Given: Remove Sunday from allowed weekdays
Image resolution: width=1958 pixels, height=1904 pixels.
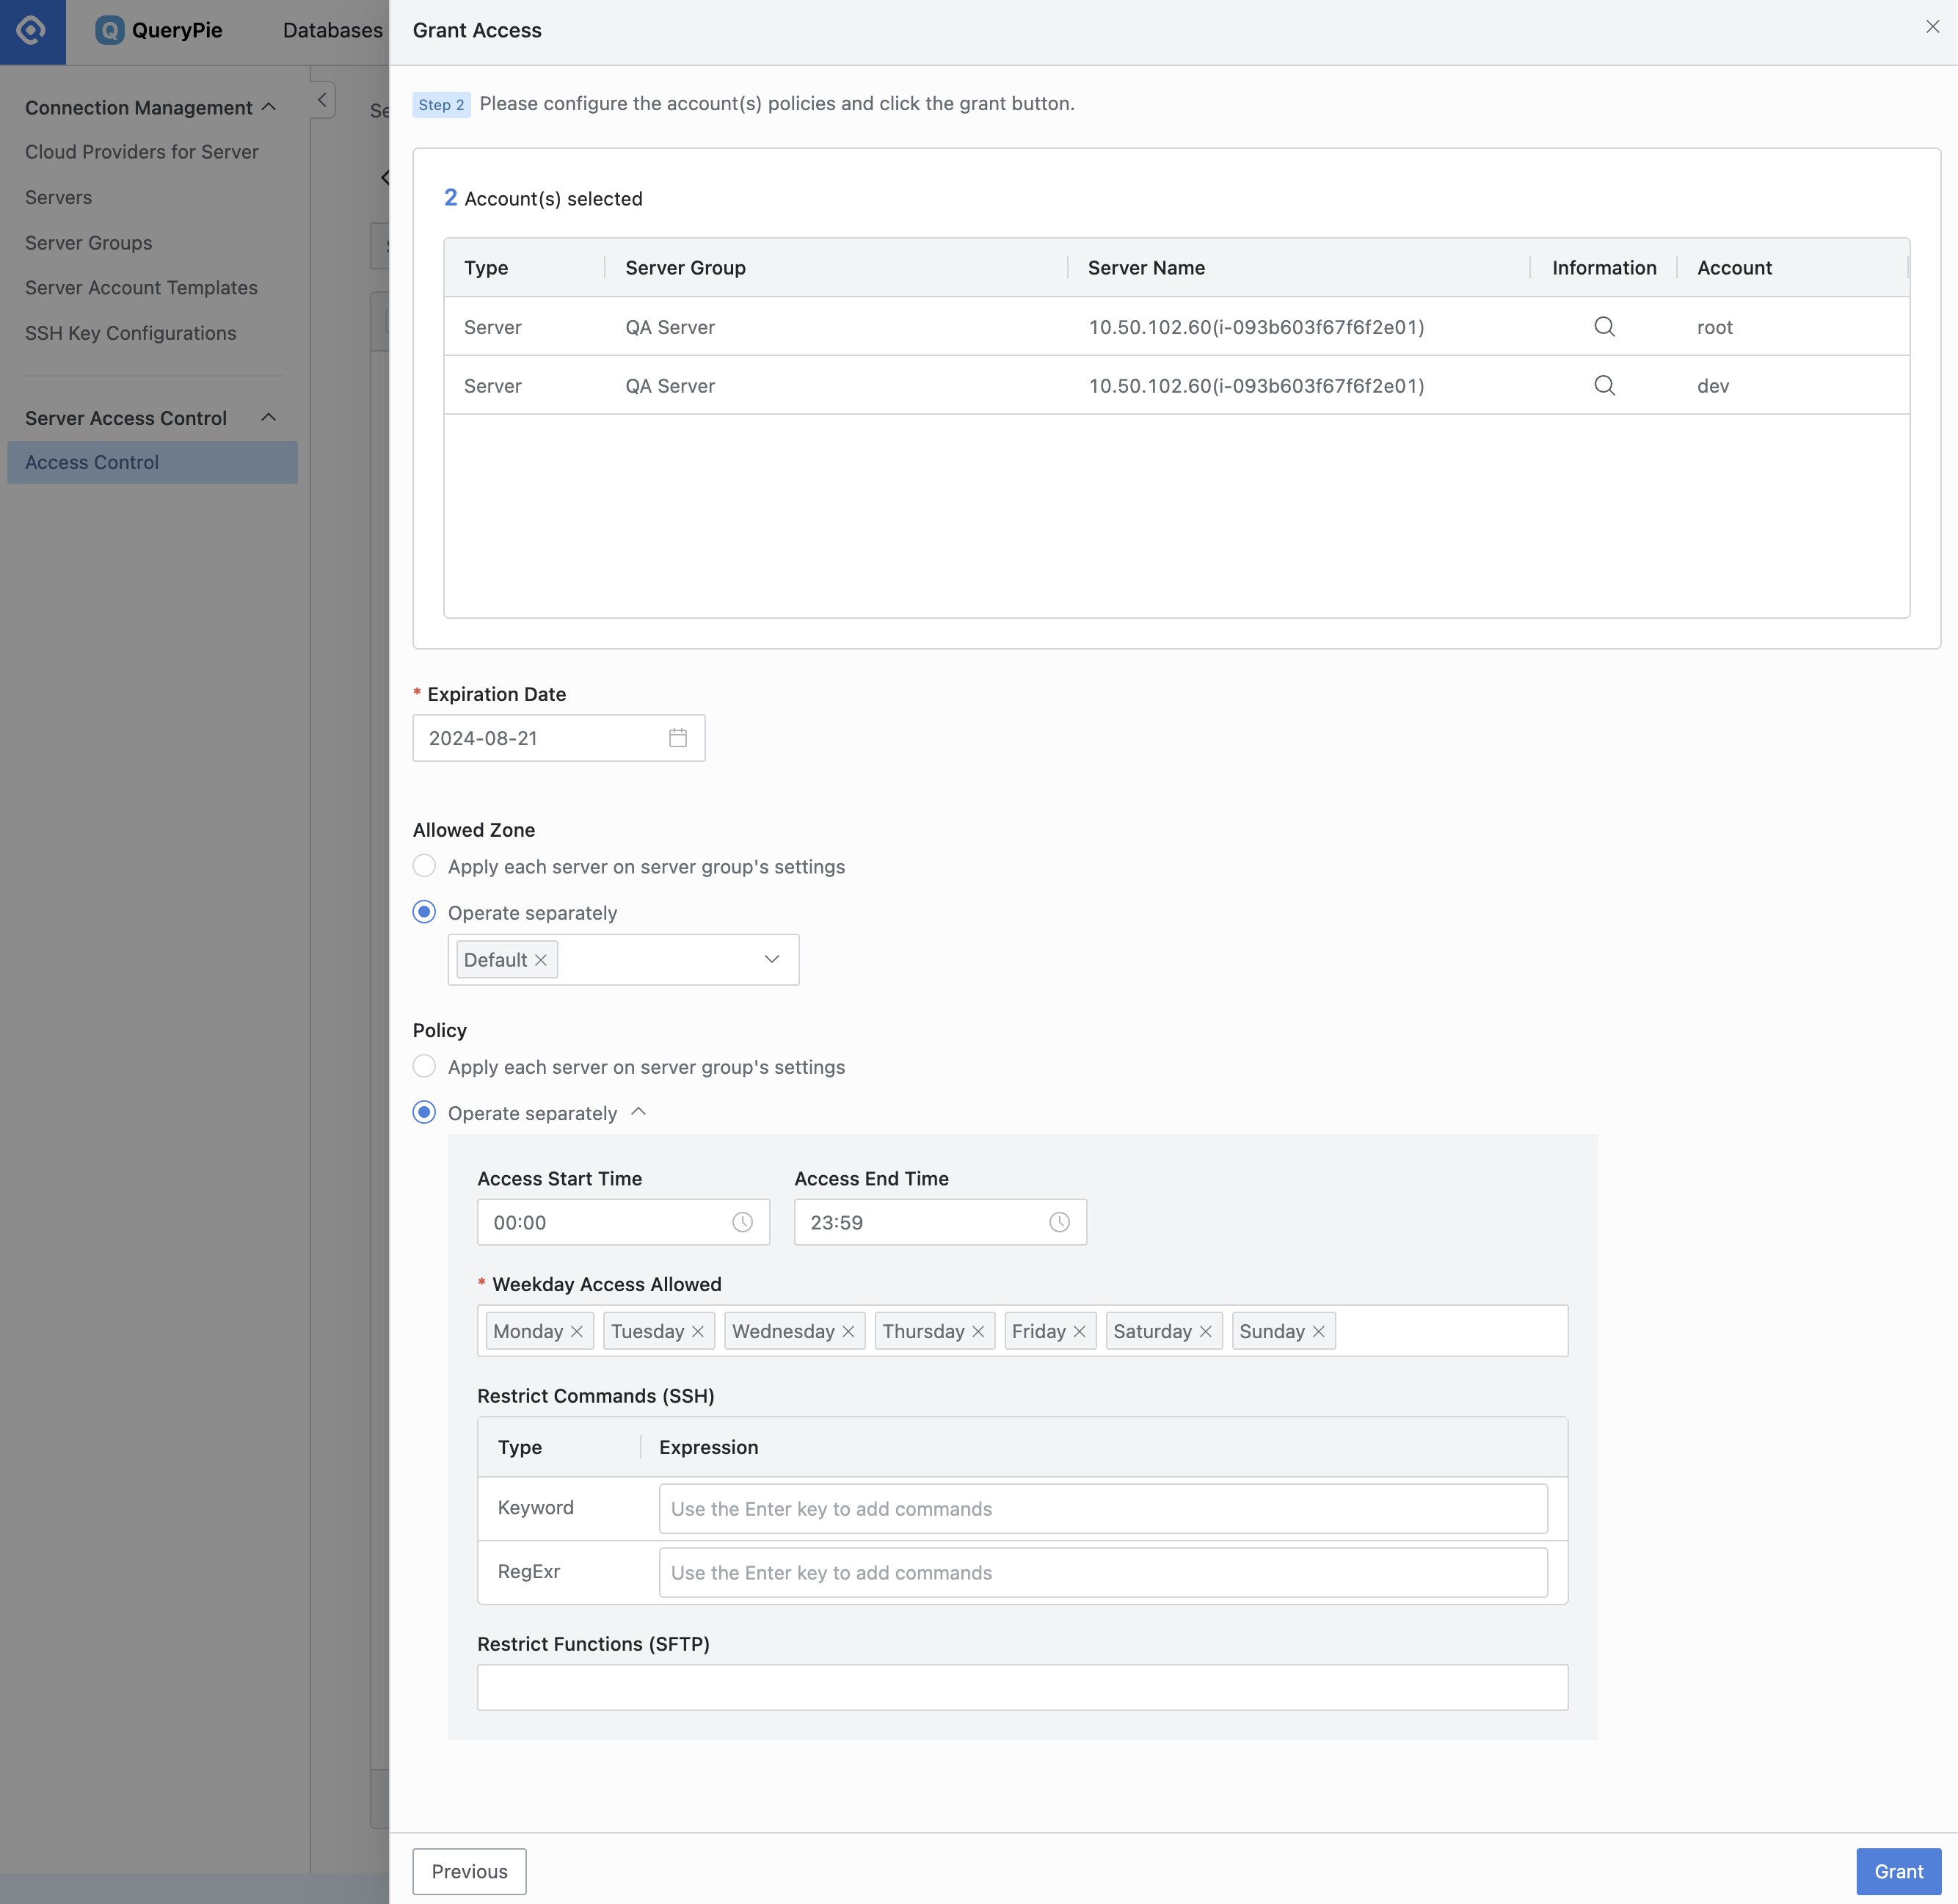Looking at the screenshot, I should (x=1318, y=1332).
